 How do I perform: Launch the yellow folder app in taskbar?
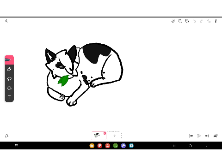coord(92,146)
